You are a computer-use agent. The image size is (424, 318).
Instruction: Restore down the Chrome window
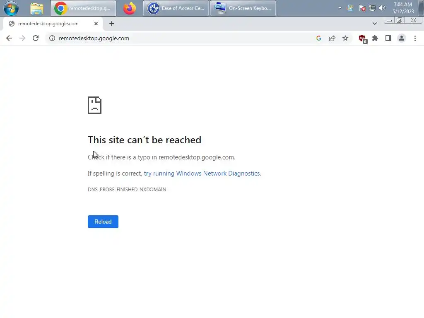click(400, 20)
